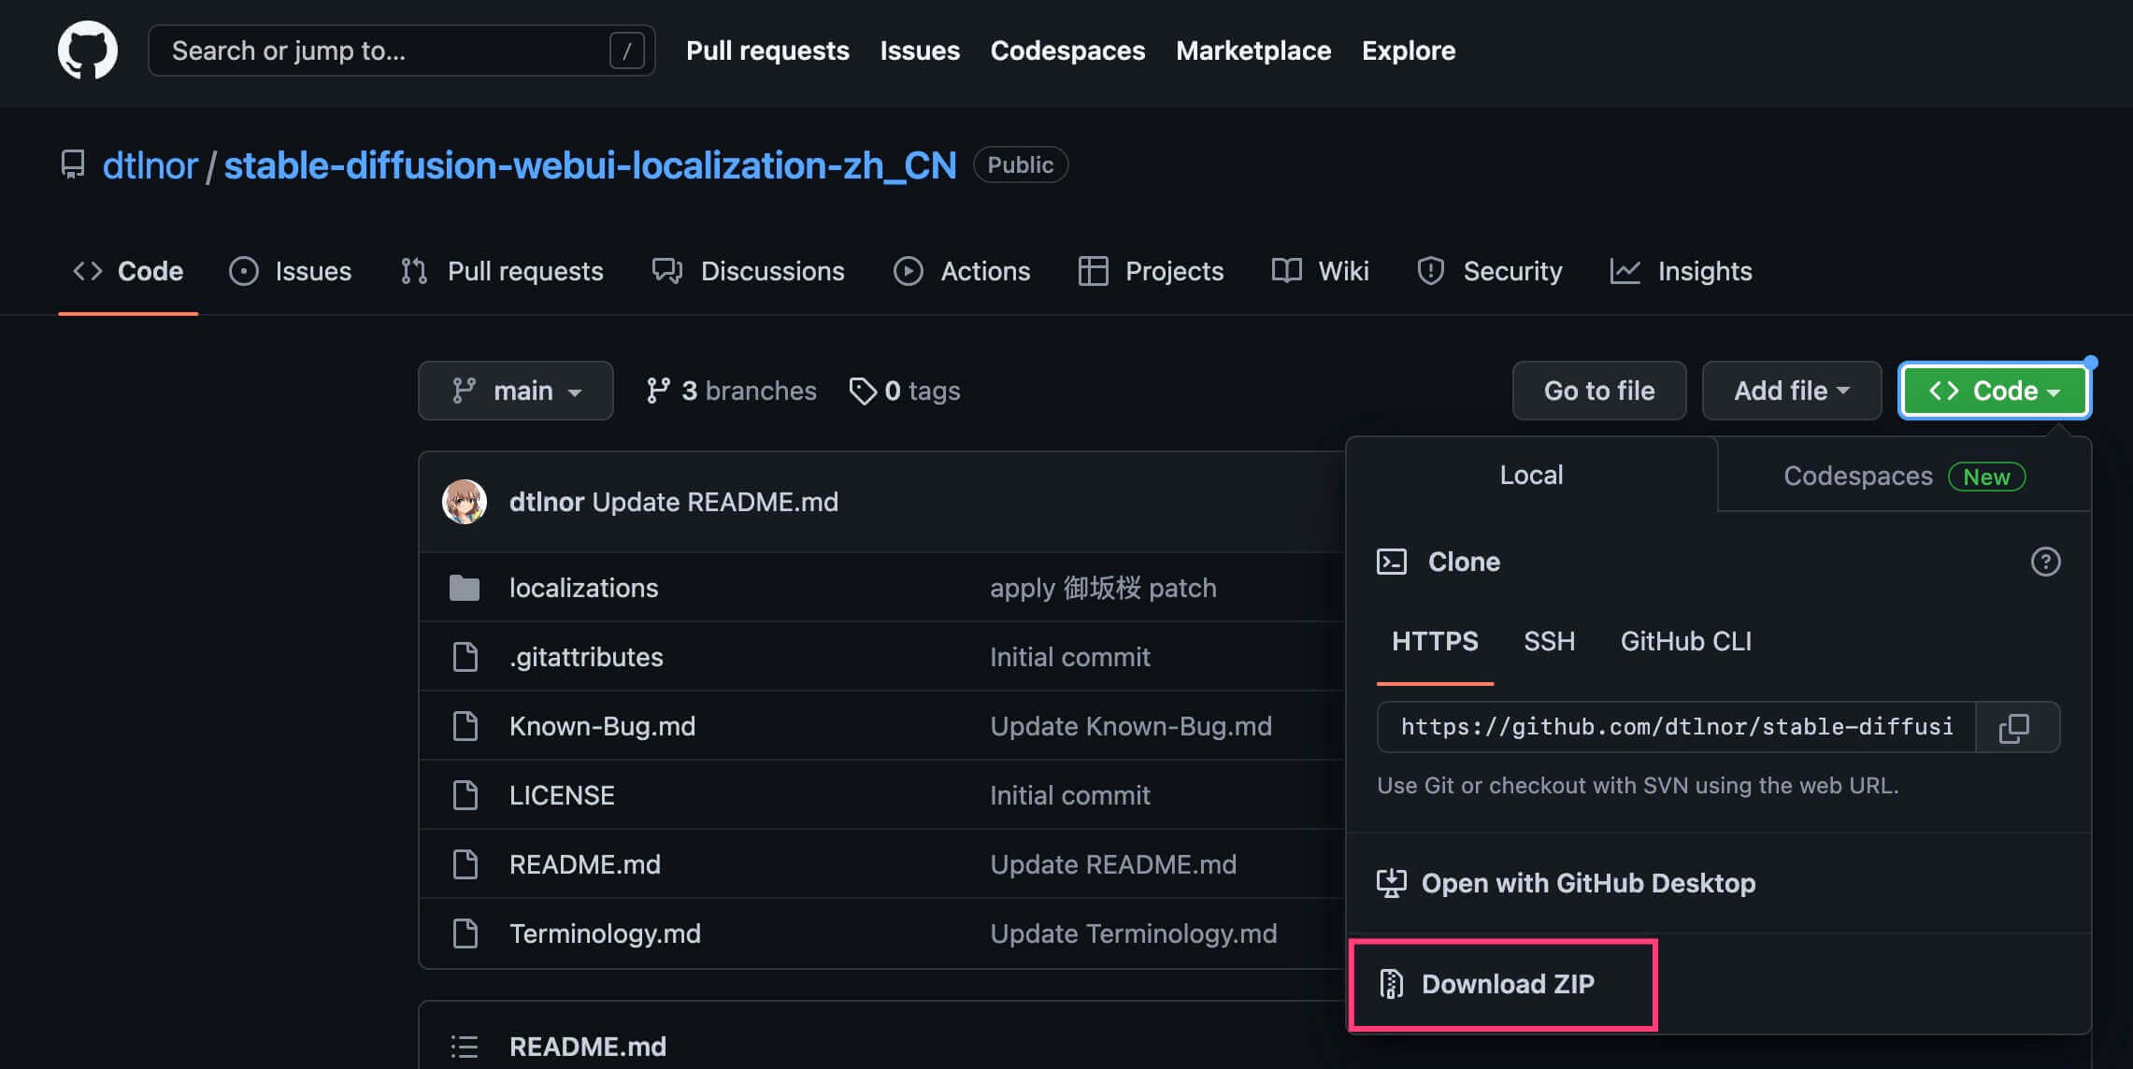Image resolution: width=2133 pixels, height=1069 pixels.
Task: Copy the HTTPS clone URL icon
Action: click(x=2014, y=727)
